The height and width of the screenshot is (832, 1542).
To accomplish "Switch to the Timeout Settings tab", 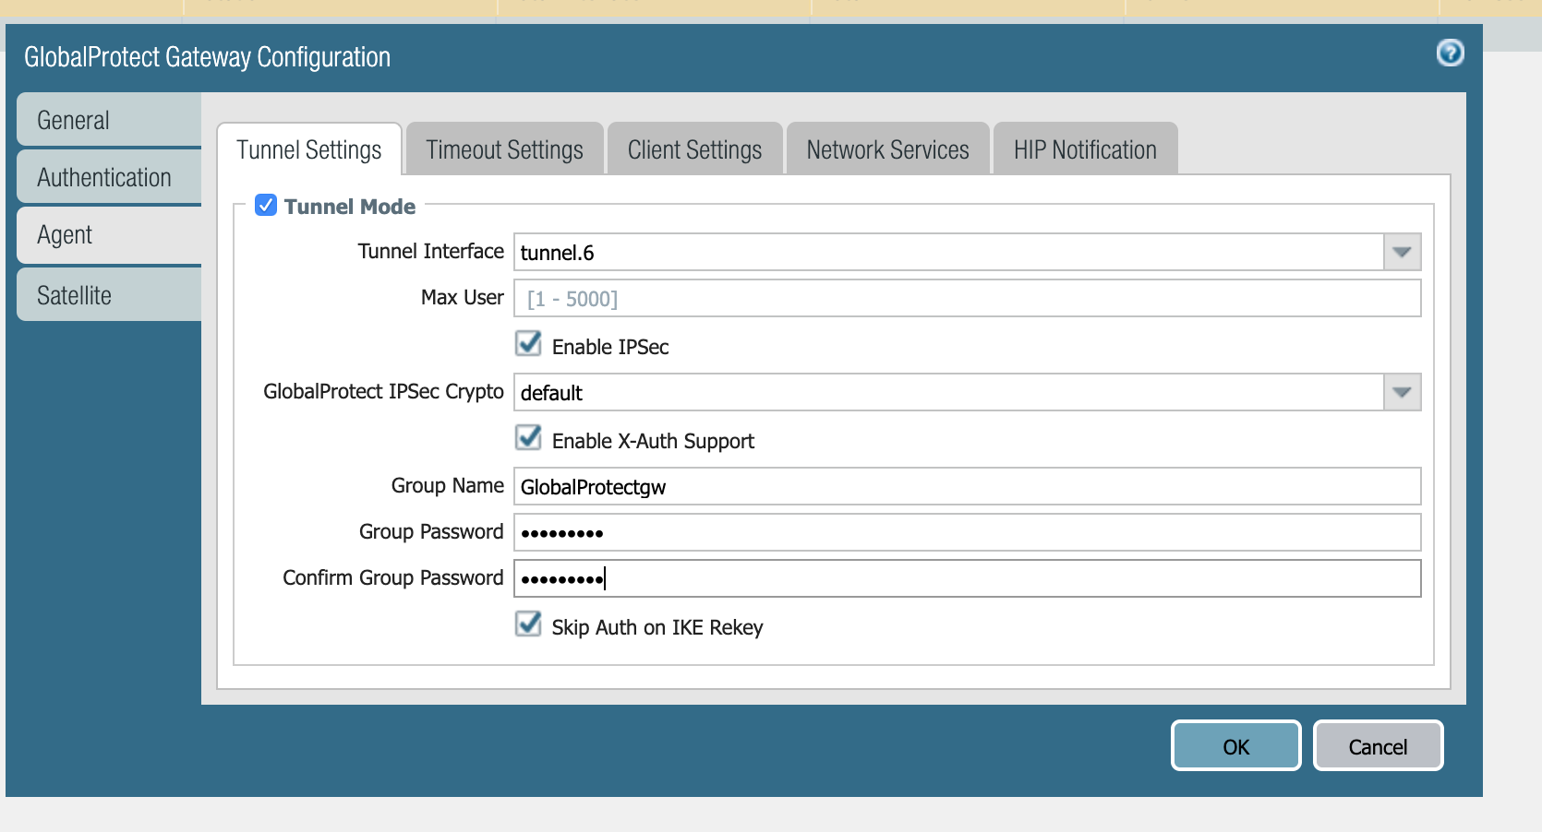I will point(504,149).
